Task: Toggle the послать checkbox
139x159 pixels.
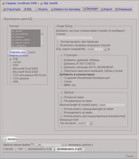Action: tap(5, 139)
